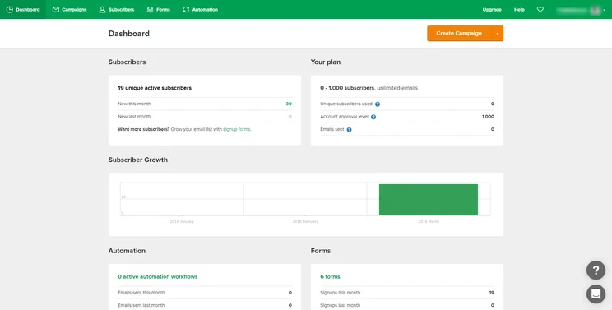This screenshot has width=612, height=310.
Task: Open the Automation menu item
Action: click(x=200, y=9)
